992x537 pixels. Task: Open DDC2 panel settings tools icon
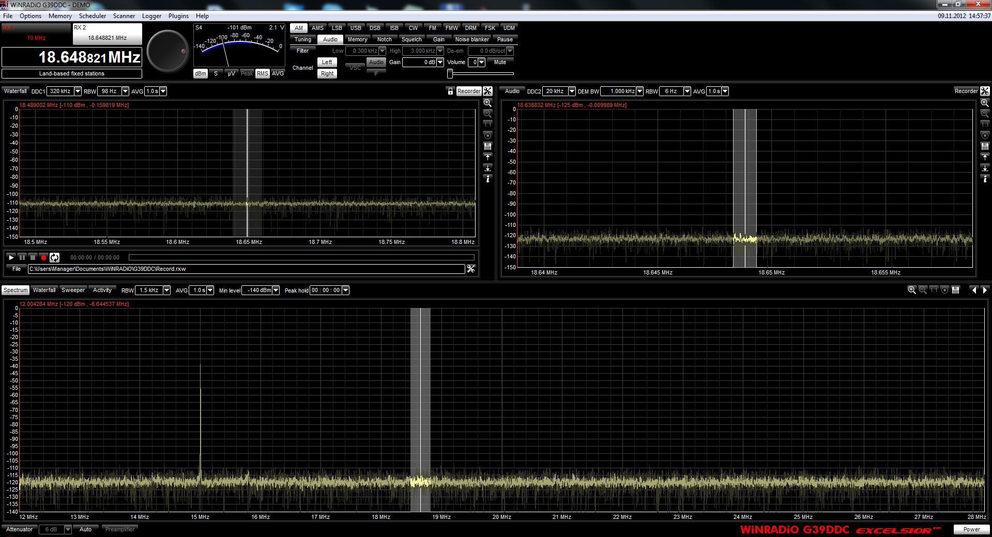[x=985, y=91]
